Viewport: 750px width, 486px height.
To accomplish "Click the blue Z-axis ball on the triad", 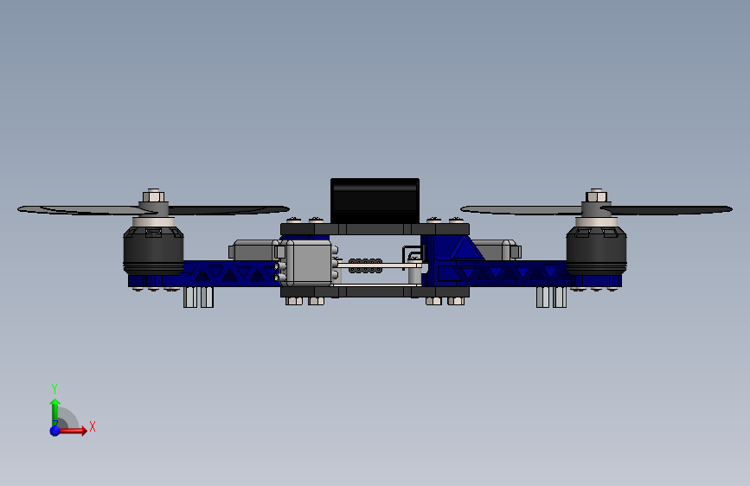I will pyautogui.click(x=55, y=431).
